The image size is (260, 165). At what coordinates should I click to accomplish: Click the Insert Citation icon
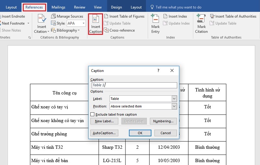click(x=42, y=19)
